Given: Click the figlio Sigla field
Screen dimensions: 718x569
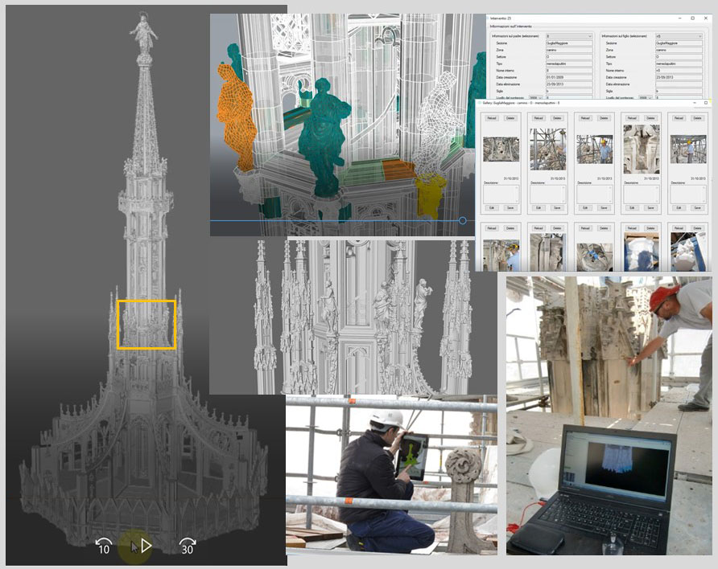Looking at the screenshot, I should pyautogui.click(x=679, y=91).
